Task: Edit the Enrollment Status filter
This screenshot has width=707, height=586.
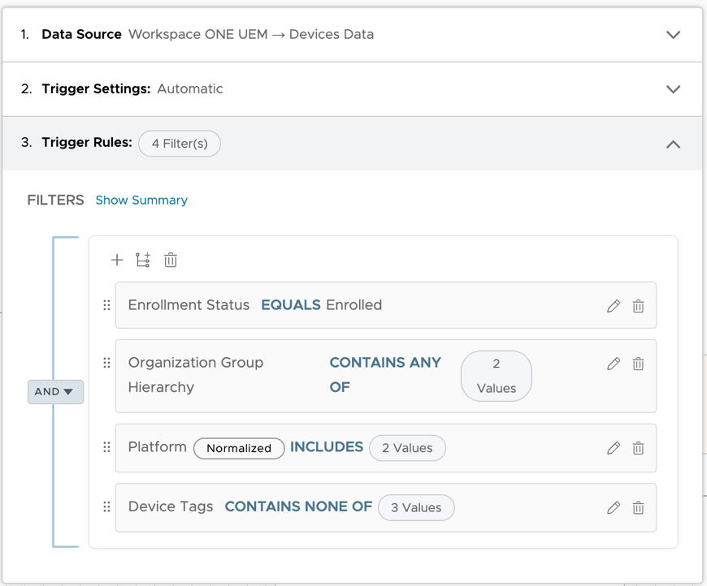Action: click(x=614, y=306)
